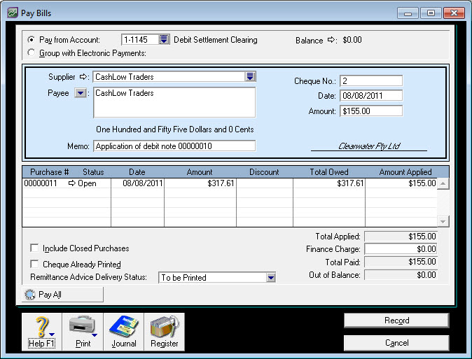Screen dimensions: 472x359
Task: Click the Purchase # column header
Action: coord(50,172)
